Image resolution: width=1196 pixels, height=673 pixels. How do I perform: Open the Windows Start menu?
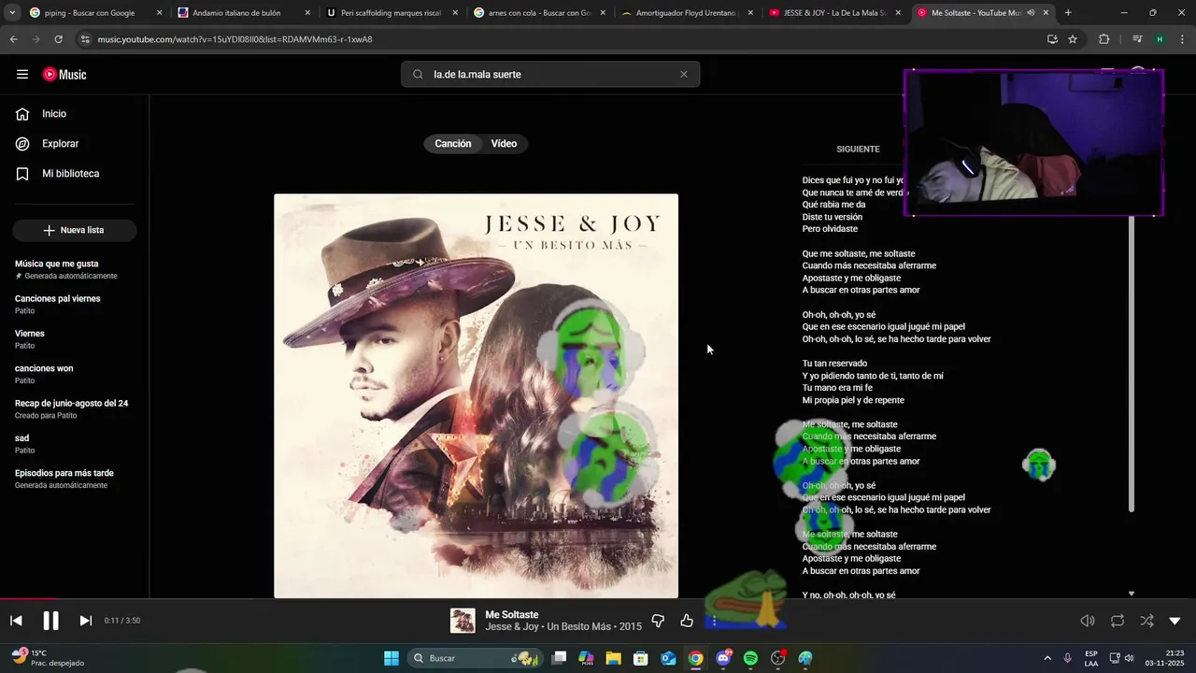[392, 658]
